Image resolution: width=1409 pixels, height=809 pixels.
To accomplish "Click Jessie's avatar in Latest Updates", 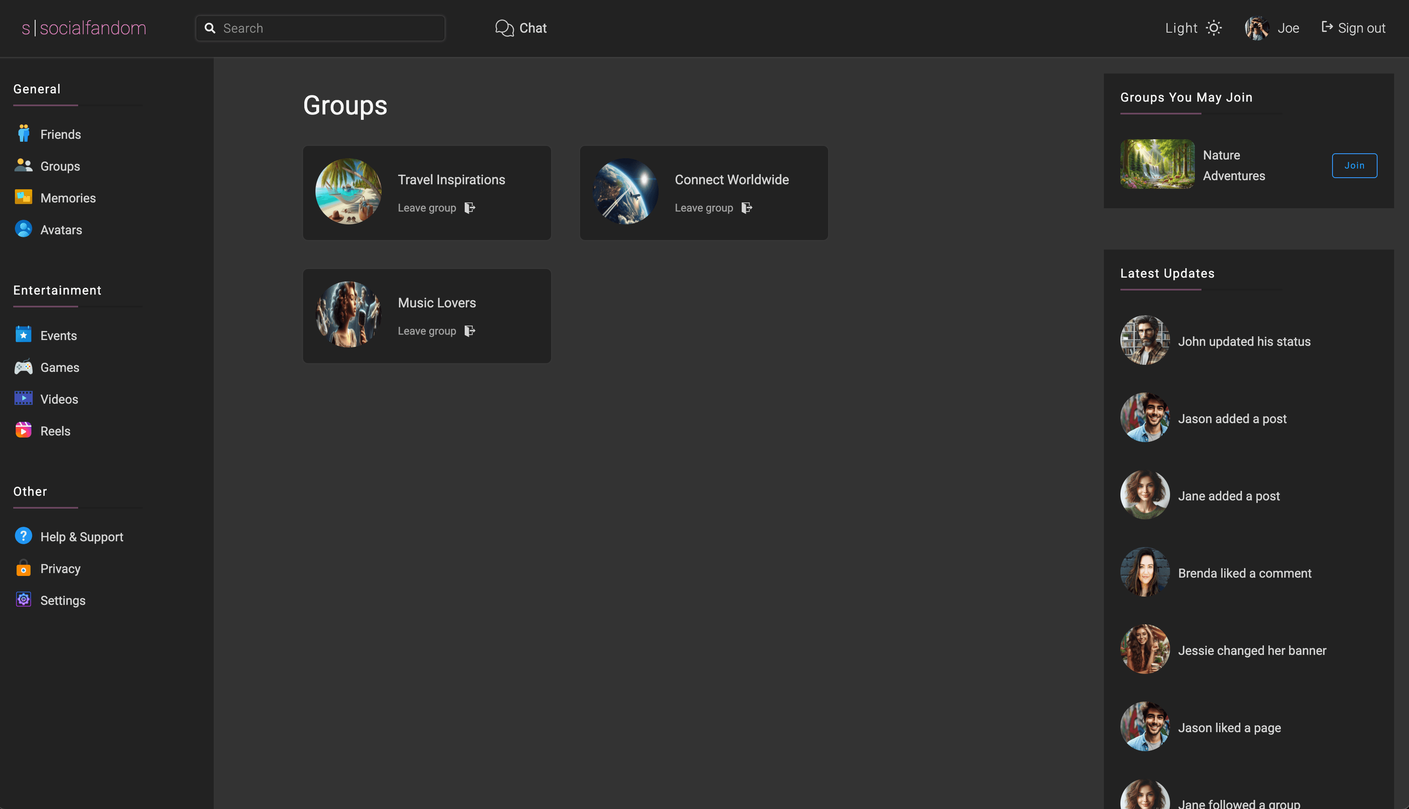I will pos(1145,649).
